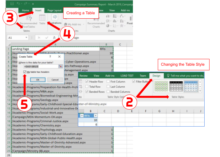Image resolution: width=220 pixels, height=157 pixels.
Task: Insert a scatter chart icon
Action: (x=115, y=26)
